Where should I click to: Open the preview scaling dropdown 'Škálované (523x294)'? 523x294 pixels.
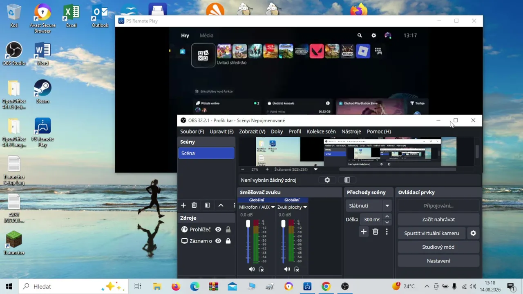coord(315,169)
